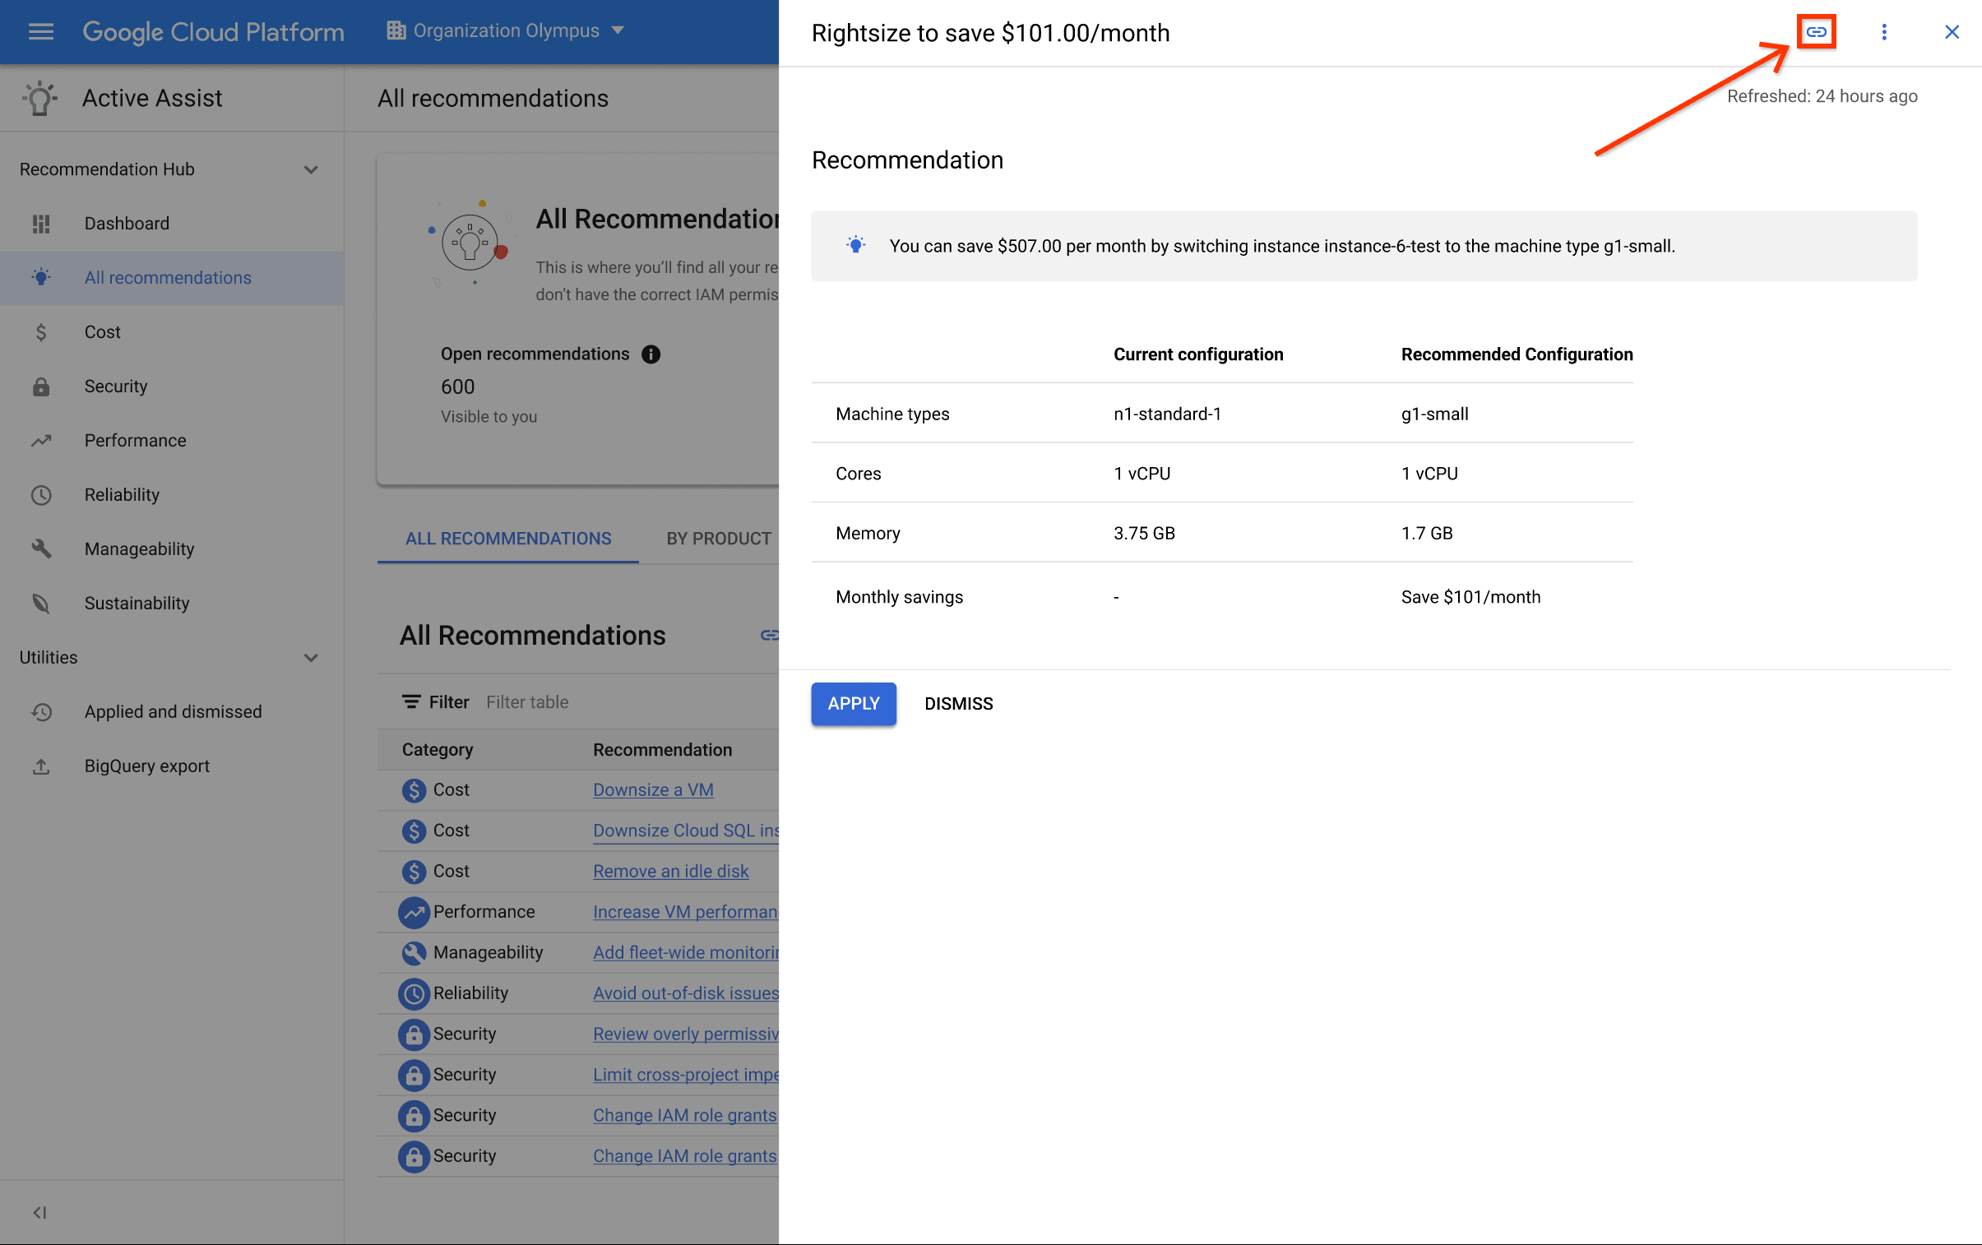Click APPLY to rightsize the instance
This screenshot has width=1982, height=1245.
pos(852,703)
